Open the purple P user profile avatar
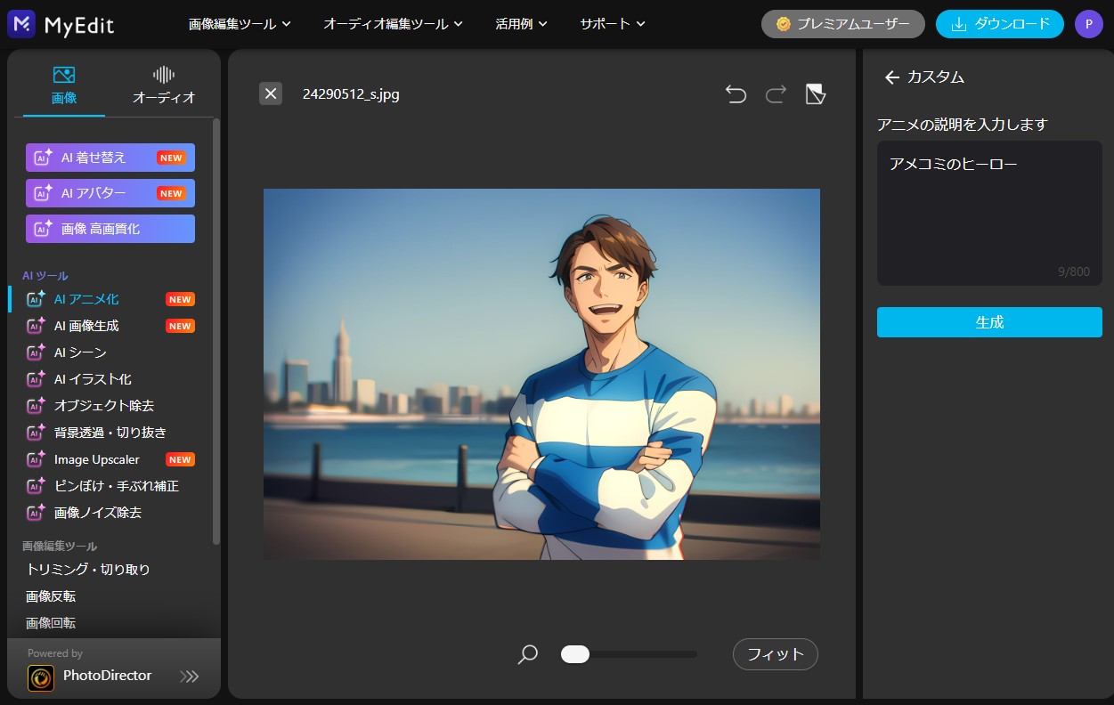Screen dimensions: 1114x705 click(1088, 24)
